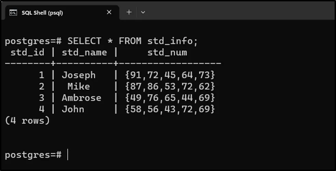Image resolution: width=336 pixels, height=171 pixels.
Task: Click the array {49,76,65,44,69} for Ambrose
Action: point(170,98)
